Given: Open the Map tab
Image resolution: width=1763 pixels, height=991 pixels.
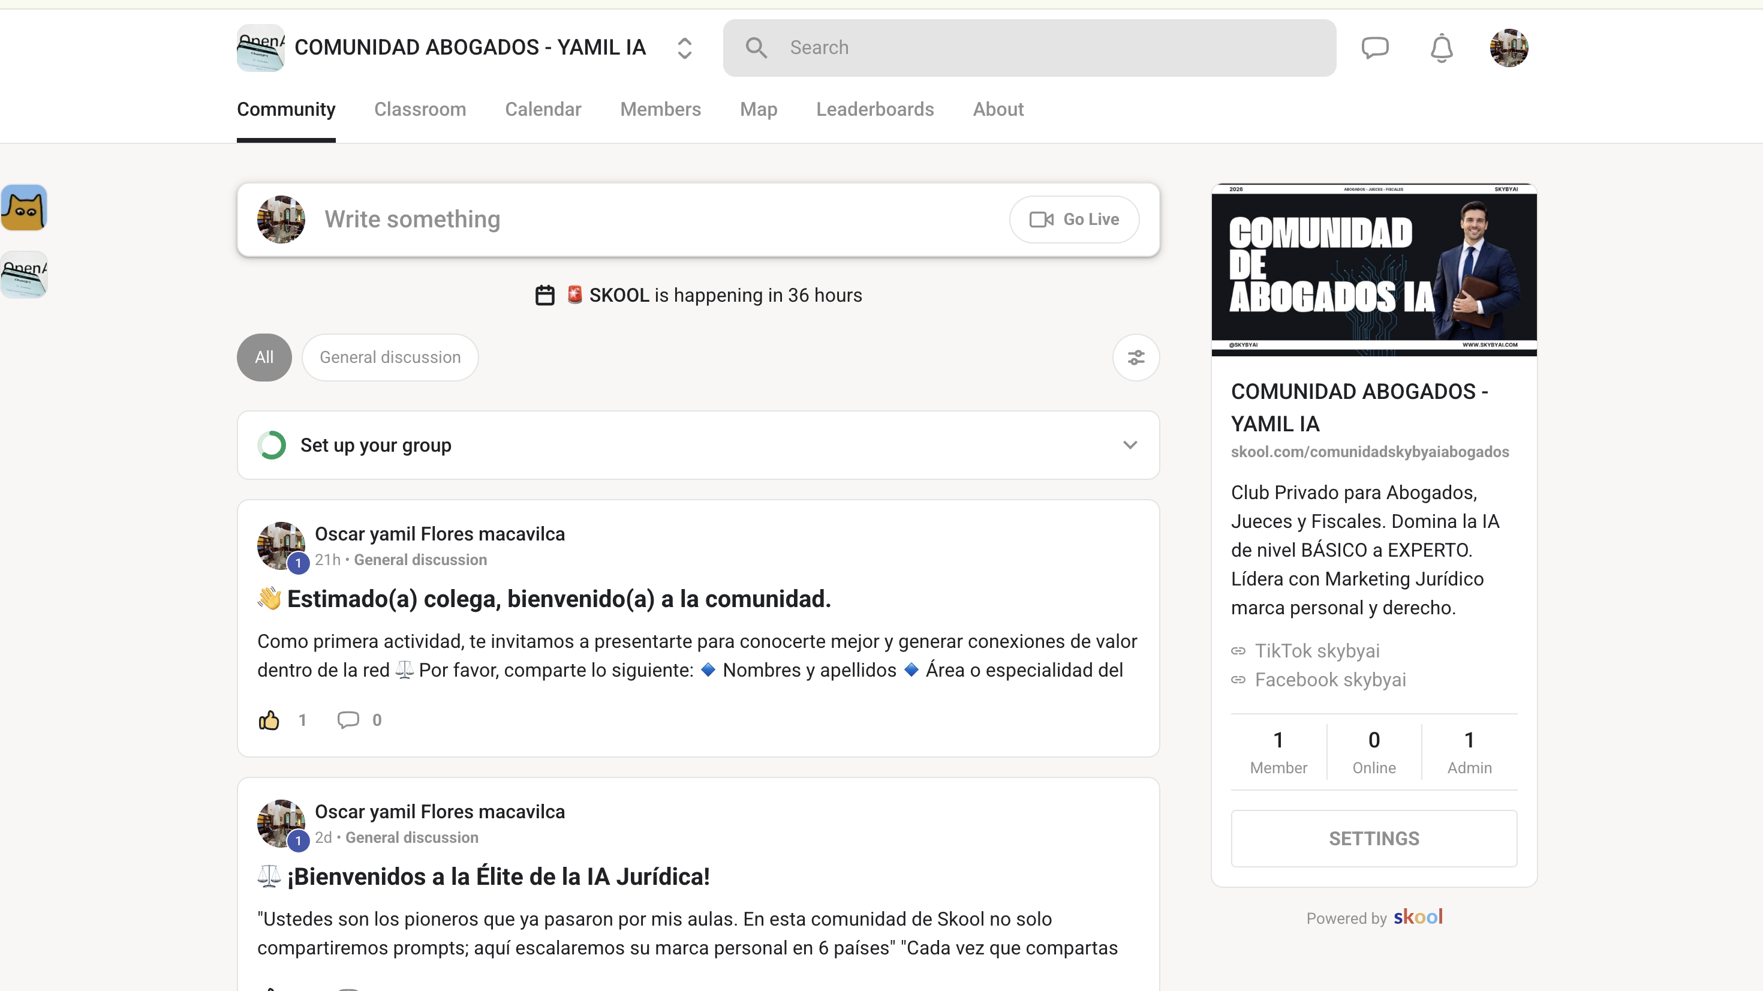Looking at the screenshot, I should pyautogui.click(x=759, y=109).
